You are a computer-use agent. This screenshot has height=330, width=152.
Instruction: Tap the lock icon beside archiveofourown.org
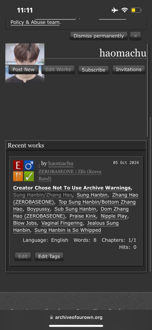coord(51,317)
